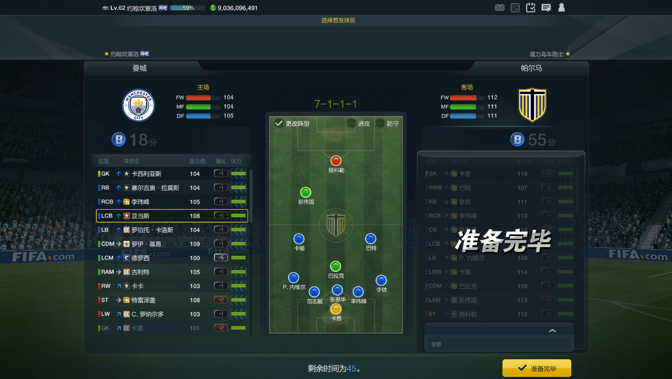672x379 pixels.
Task: Select the 亚当斯 LCB player row
Action: pos(172,216)
